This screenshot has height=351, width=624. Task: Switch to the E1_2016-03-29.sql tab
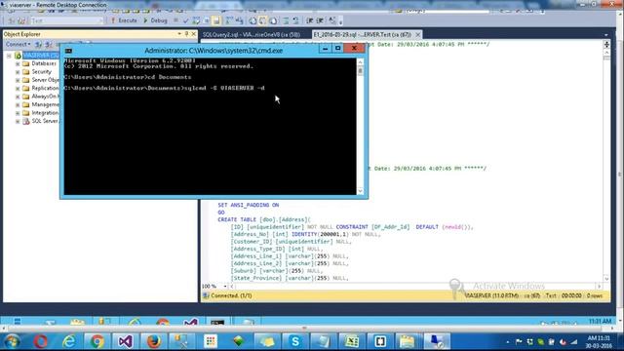[362, 35]
